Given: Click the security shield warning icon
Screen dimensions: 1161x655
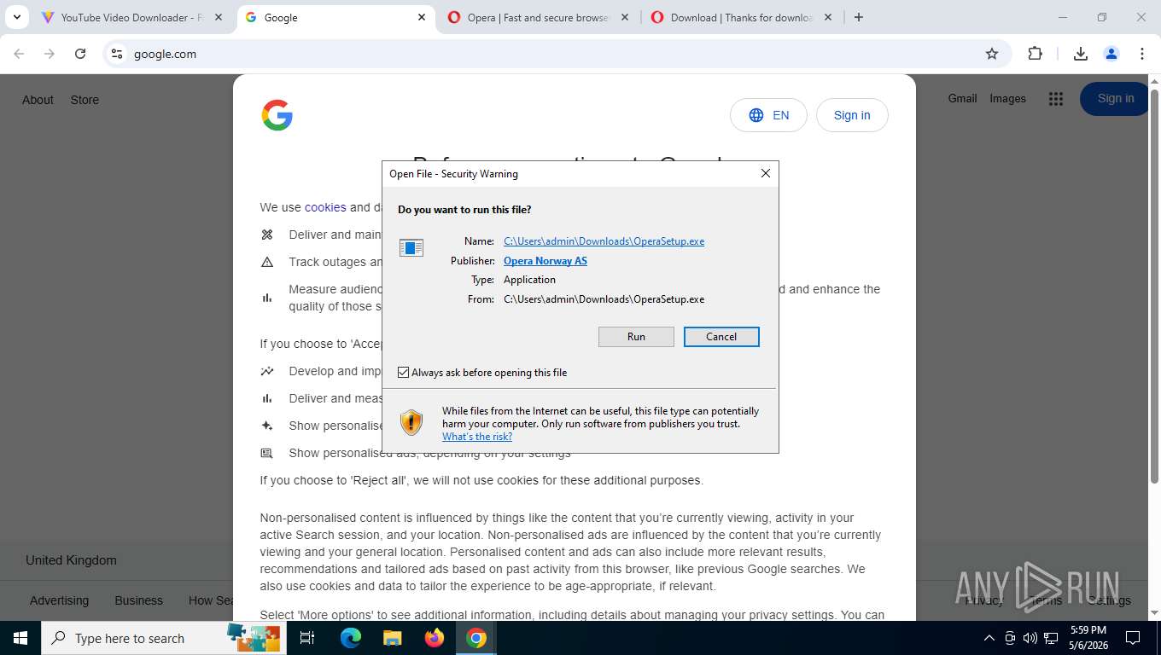Looking at the screenshot, I should tap(411, 422).
